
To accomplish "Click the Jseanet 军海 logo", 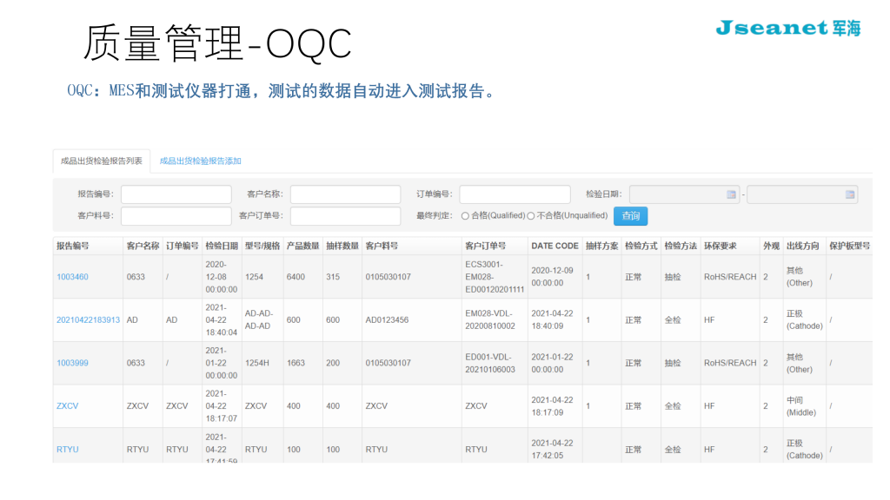I will pyautogui.click(x=787, y=28).
